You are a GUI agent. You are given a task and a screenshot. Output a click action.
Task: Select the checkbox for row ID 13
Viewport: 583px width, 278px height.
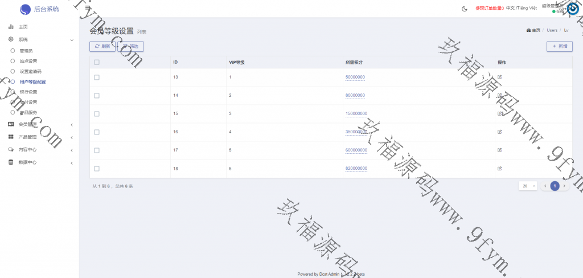point(97,77)
